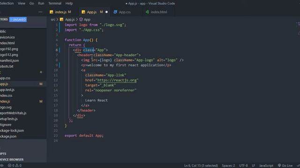Viewport: 300px width, 168px height.
Task: Click the App symbol cube icon in breadcrumb
Action: coord(81,20)
